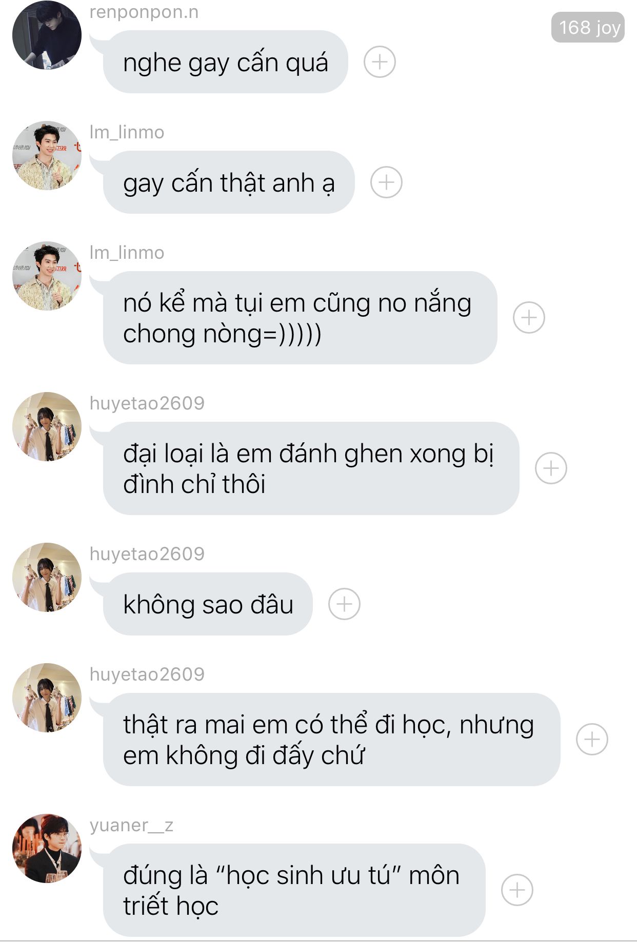Select the "đúng là học sinh ưu tú" bubble
This screenshot has width=637, height=944.
[x=294, y=890]
